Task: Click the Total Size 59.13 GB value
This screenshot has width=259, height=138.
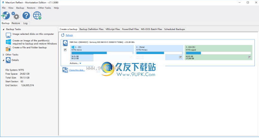Action: click(24, 78)
